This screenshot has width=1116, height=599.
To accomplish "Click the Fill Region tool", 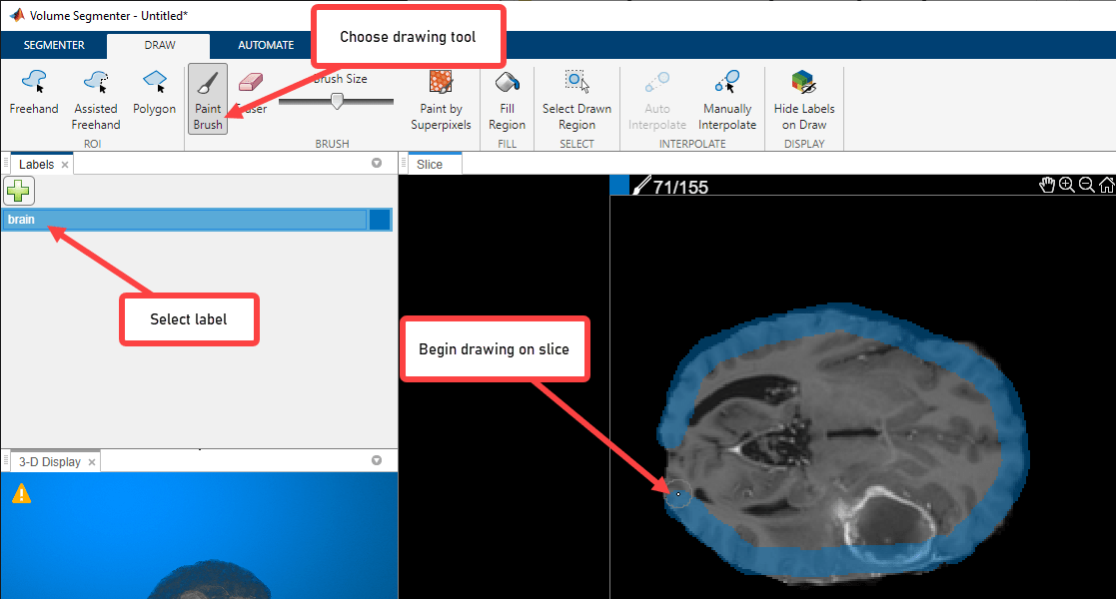I will pyautogui.click(x=507, y=100).
